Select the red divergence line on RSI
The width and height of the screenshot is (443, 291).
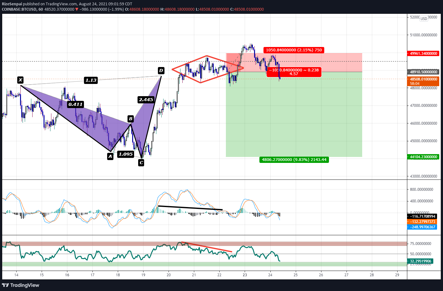(x=207, y=247)
